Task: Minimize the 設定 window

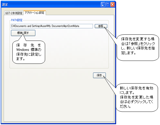Action: [x=103, y=5]
